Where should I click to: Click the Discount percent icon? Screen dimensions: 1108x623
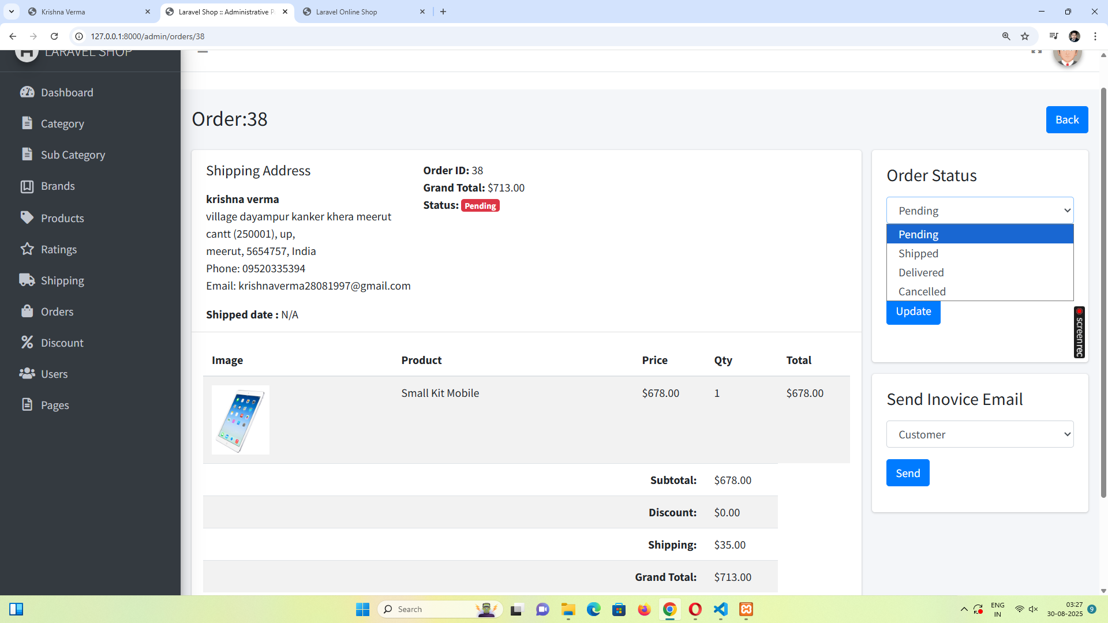click(27, 342)
